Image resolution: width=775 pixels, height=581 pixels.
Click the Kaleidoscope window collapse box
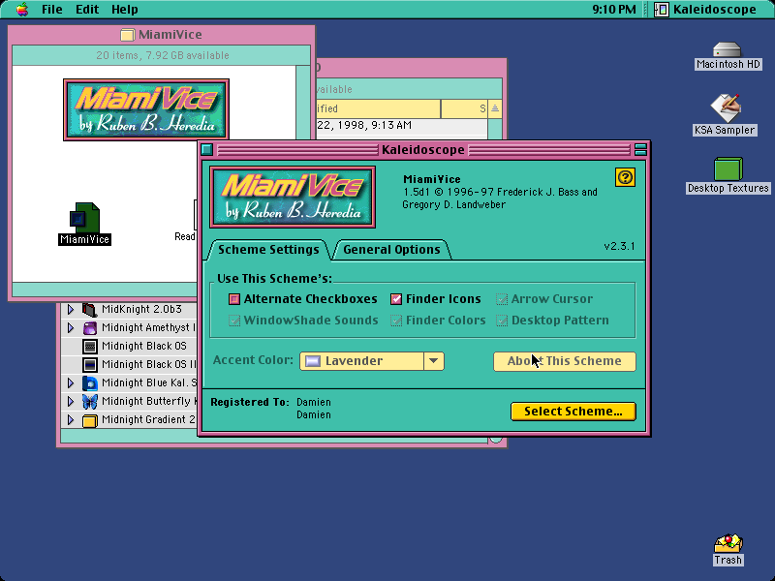pos(640,149)
